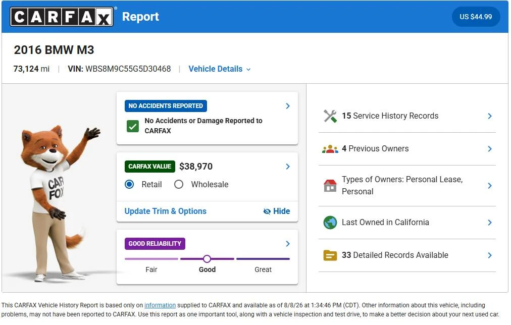Viewport: 511px width, 325px height.
Task: Expand the Types of Owners chevron
Action: 490,186
